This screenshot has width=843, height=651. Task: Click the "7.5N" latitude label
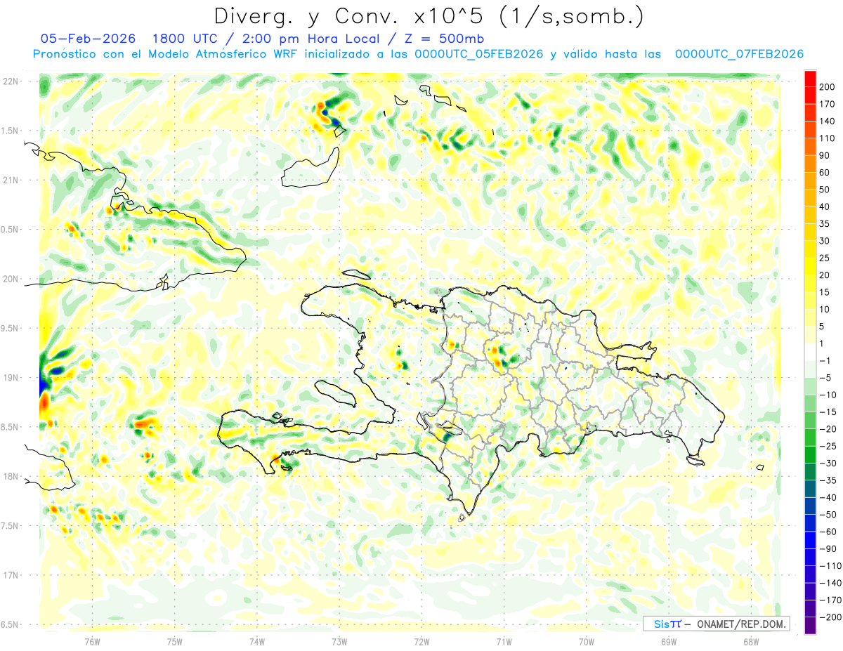(x=9, y=526)
